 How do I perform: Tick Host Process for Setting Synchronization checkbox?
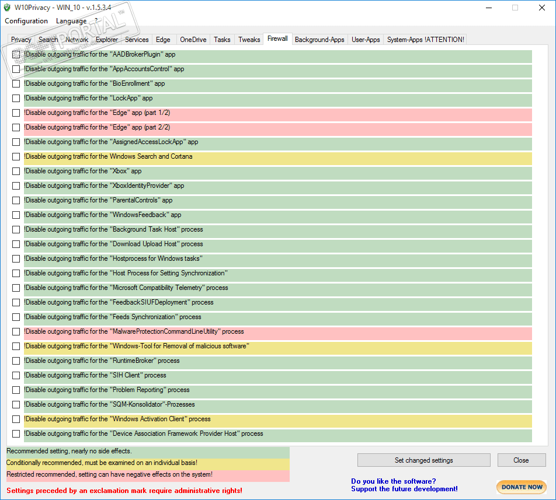(16, 274)
